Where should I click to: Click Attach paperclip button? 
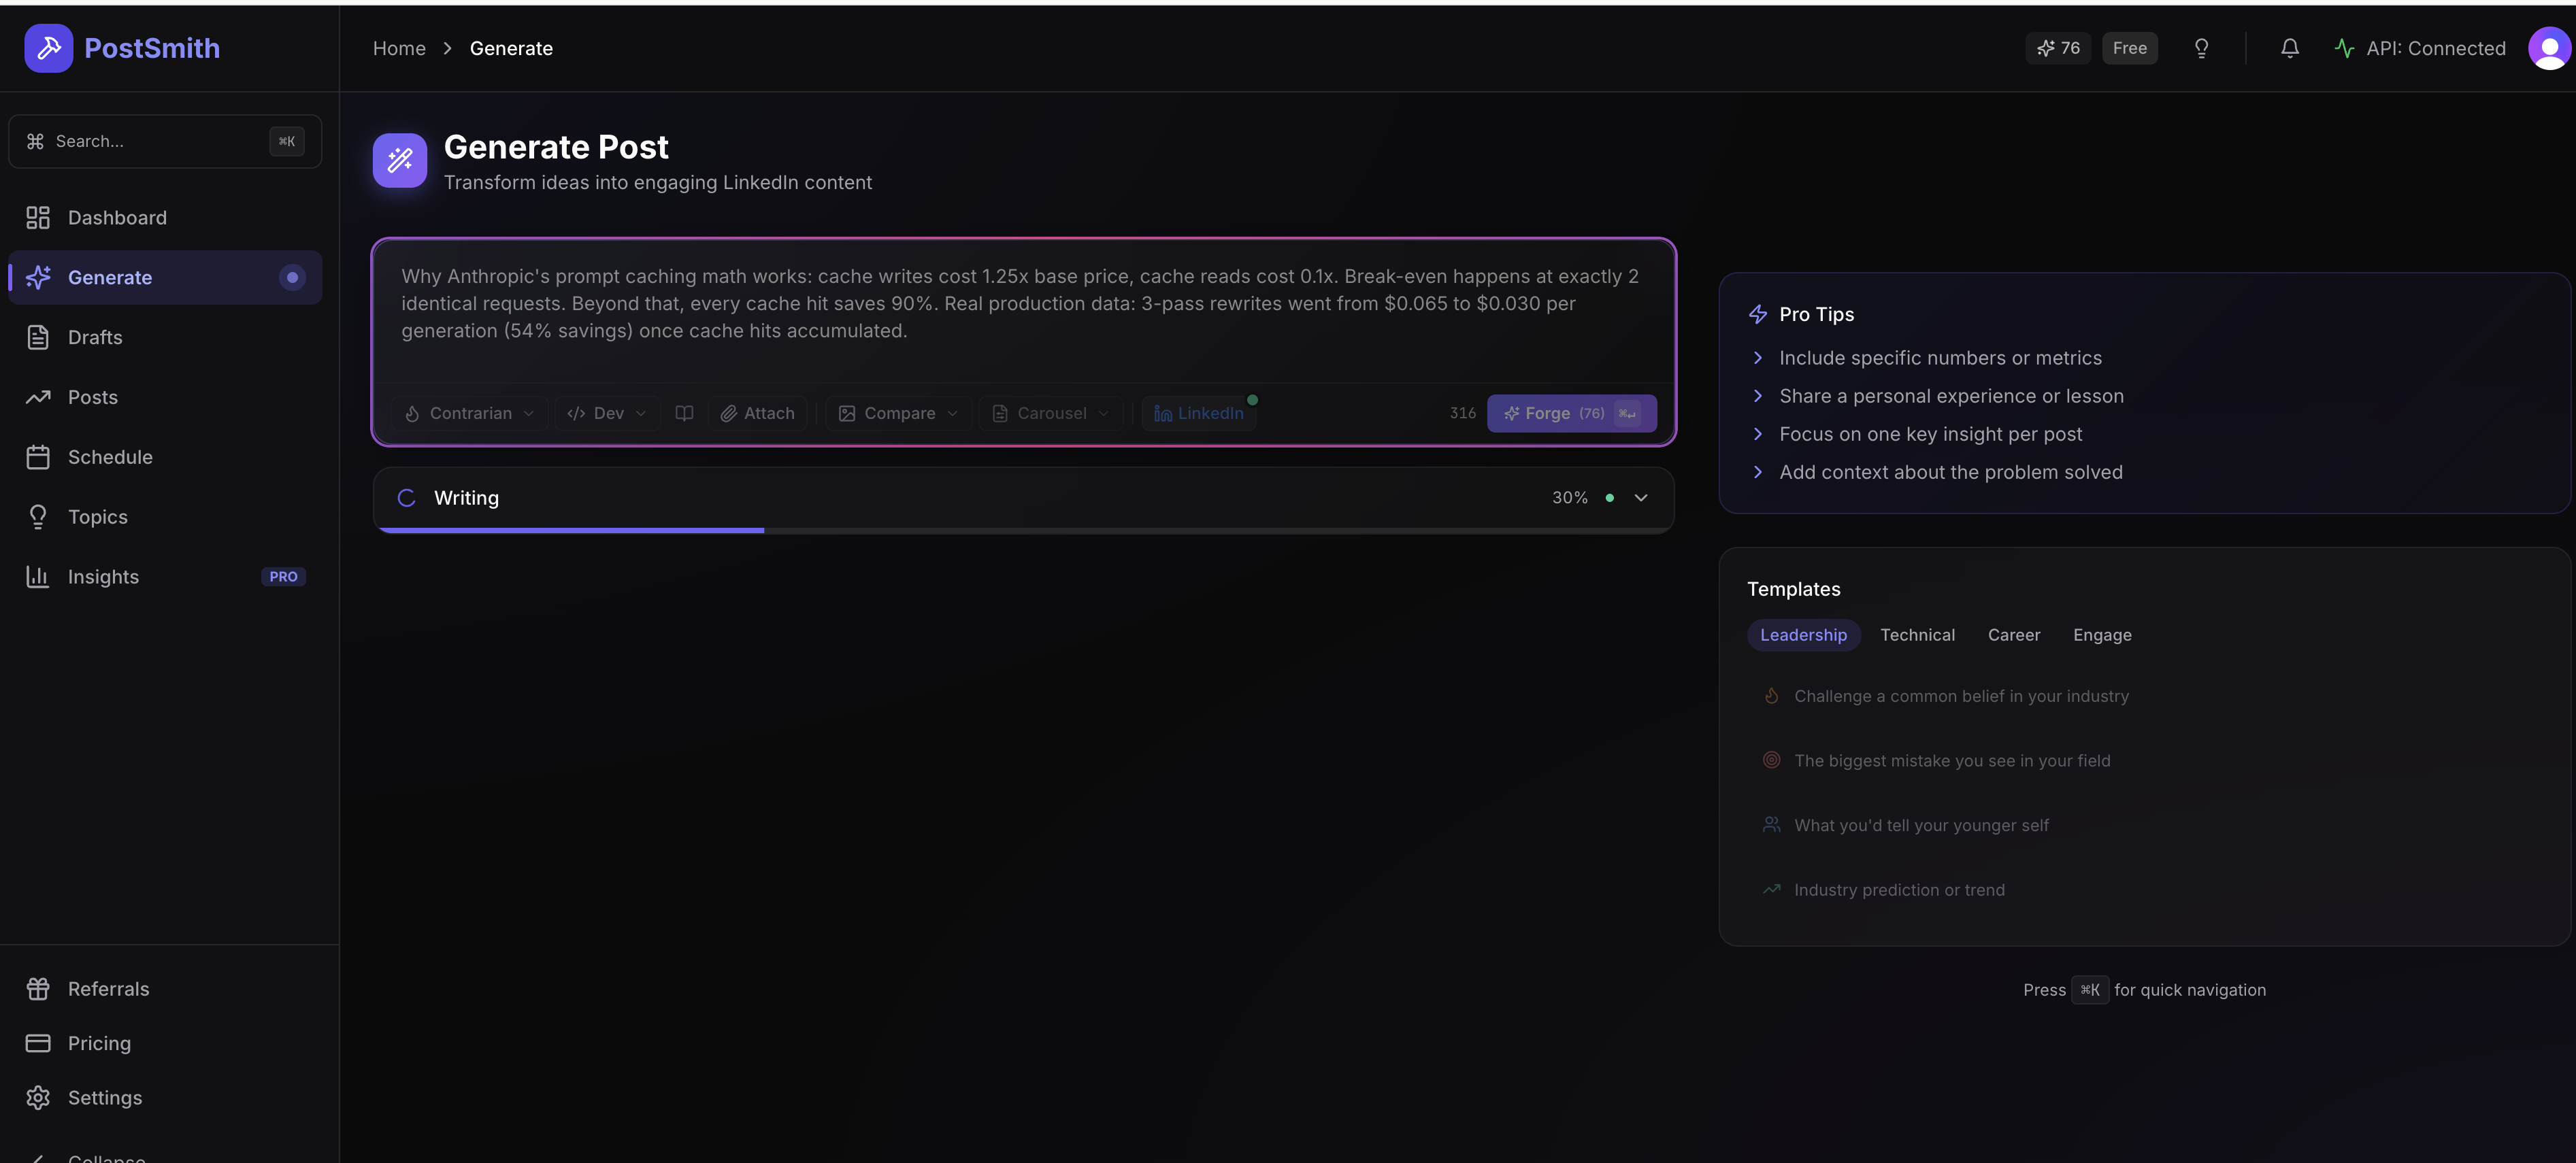point(757,413)
